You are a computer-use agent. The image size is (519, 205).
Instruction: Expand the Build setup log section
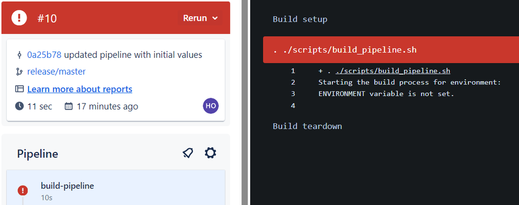point(300,19)
